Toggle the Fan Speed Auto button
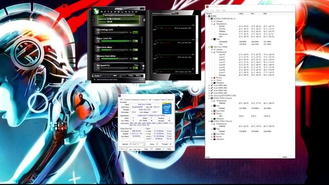Screen dimensions: 329x185 [x=136, y=65]
